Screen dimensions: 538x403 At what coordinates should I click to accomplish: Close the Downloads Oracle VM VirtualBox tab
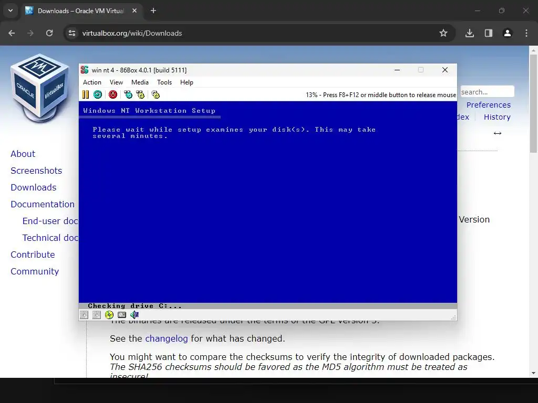134,10
